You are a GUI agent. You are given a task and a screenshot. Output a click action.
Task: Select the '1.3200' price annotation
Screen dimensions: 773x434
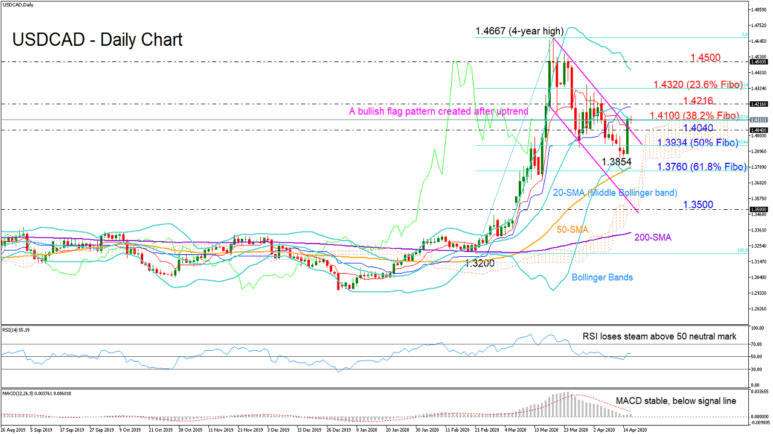[481, 263]
